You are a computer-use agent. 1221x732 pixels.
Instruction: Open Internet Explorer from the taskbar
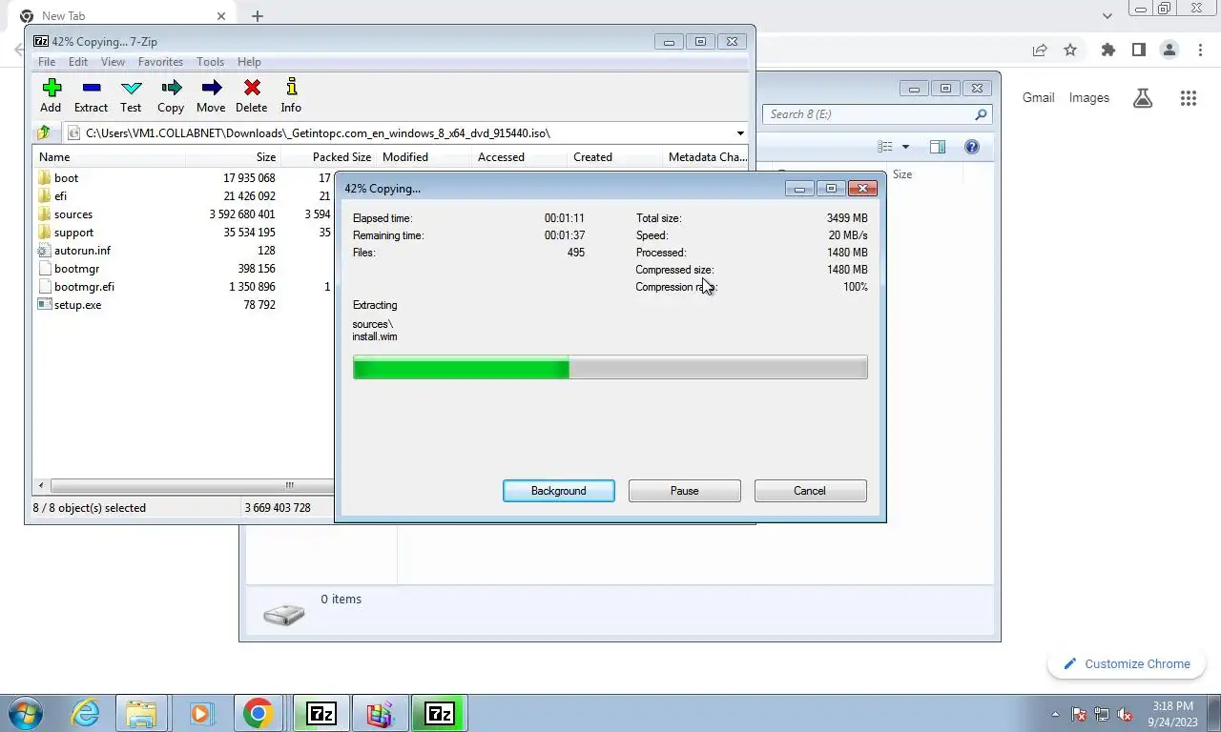(86, 713)
